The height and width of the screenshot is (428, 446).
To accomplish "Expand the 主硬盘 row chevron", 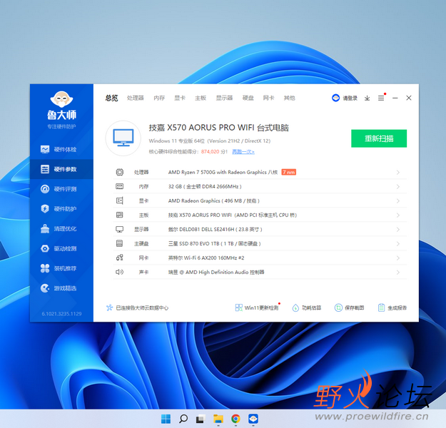I will [x=398, y=244].
